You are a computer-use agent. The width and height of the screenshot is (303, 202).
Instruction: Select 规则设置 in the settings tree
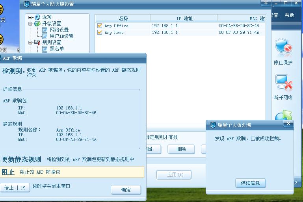tap(52, 42)
